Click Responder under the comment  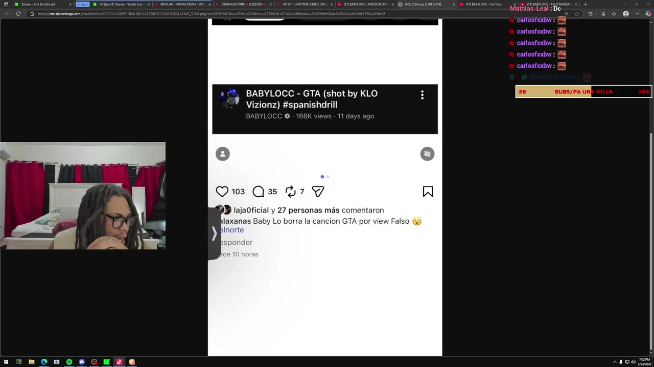click(x=236, y=243)
